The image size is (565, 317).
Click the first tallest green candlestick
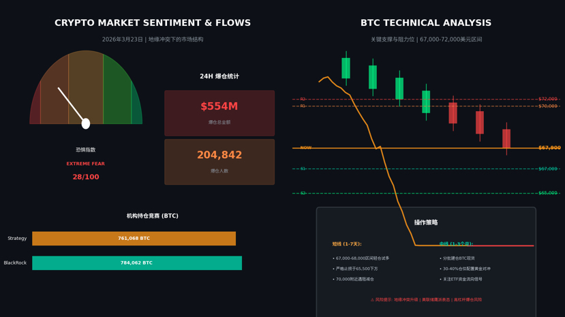point(346,68)
